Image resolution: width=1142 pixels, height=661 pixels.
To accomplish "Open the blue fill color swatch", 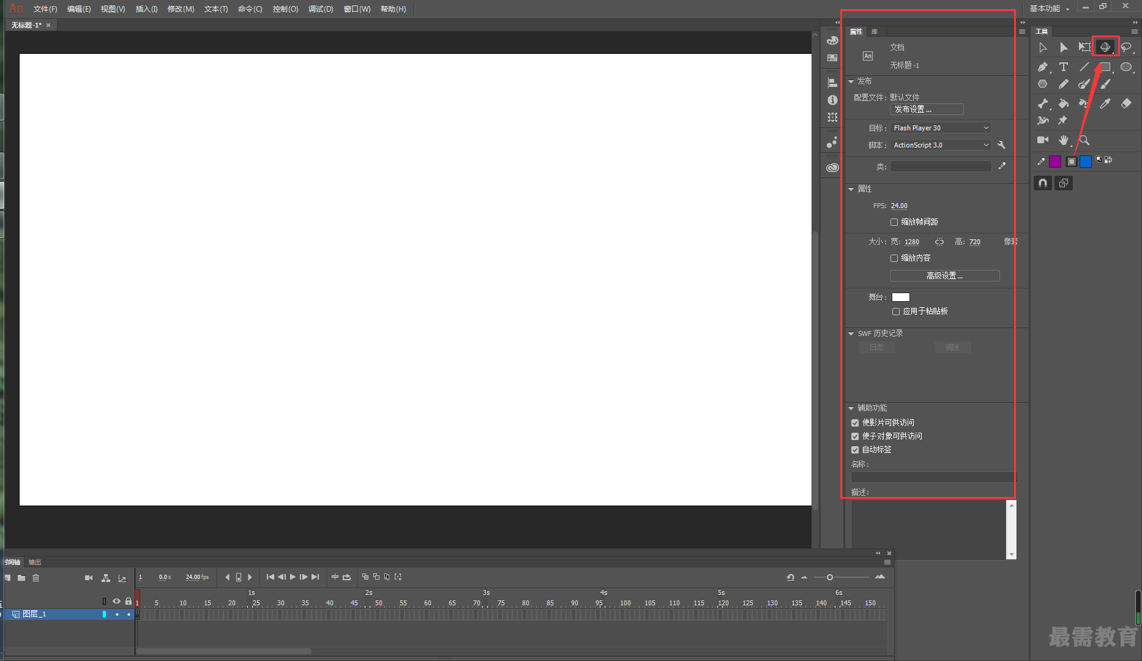I will coord(1086,162).
